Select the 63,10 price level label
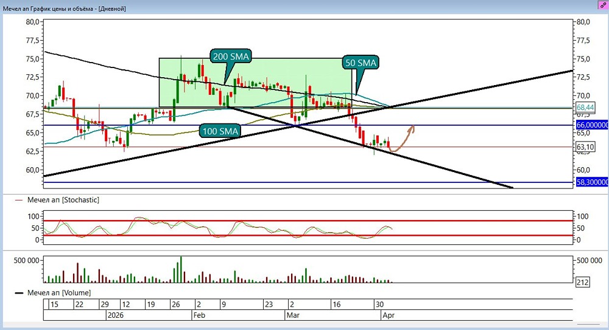 (x=585, y=147)
